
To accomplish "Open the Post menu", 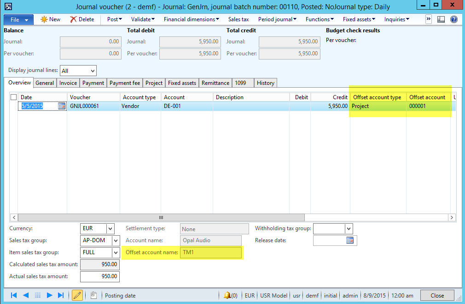I will [x=115, y=19].
